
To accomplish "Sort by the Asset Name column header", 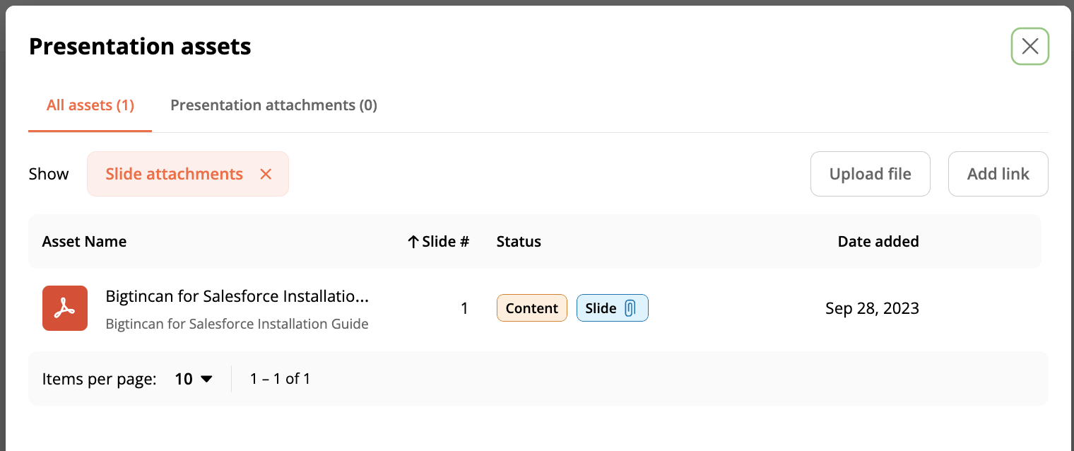I will (84, 242).
